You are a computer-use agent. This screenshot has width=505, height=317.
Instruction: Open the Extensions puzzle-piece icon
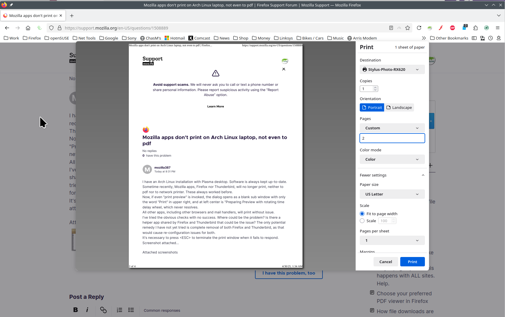(x=475, y=28)
